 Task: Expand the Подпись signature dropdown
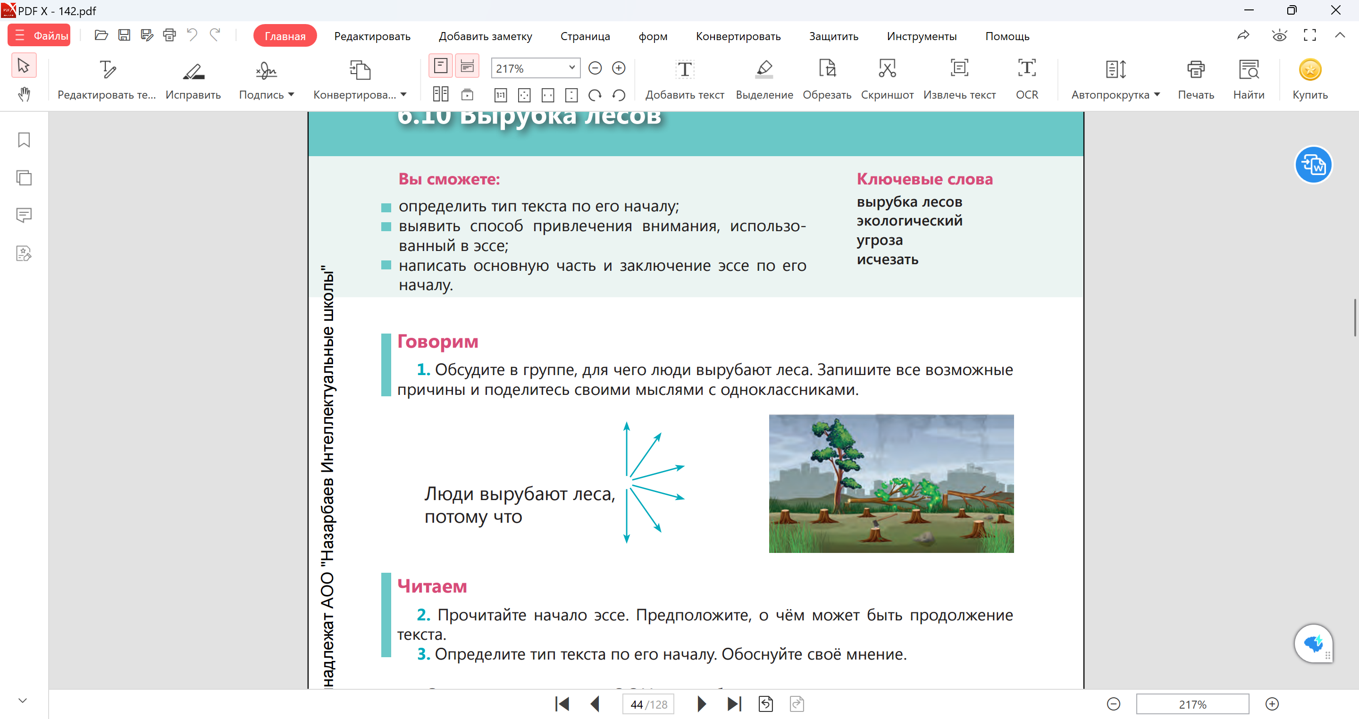pos(291,95)
